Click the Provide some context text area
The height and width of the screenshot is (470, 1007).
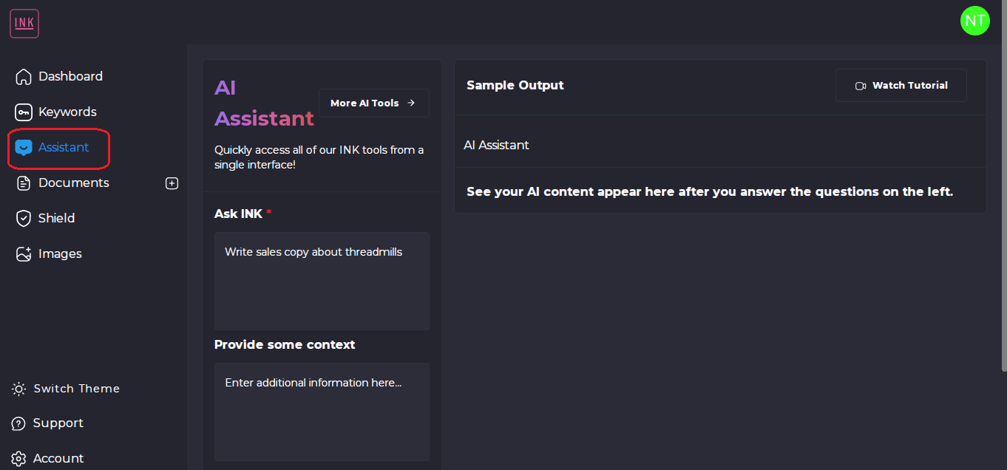(x=322, y=412)
